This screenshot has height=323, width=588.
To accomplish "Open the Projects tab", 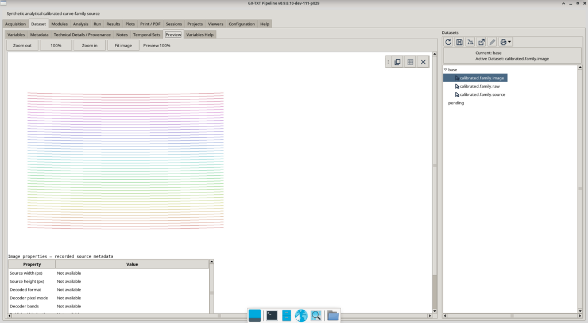I will (x=195, y=24).
